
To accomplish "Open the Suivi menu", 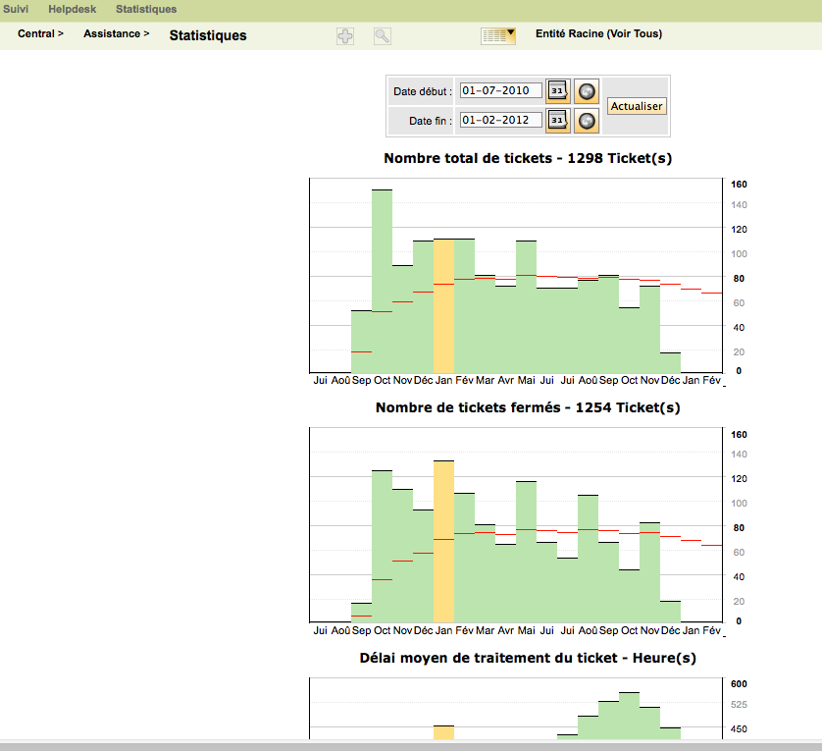I will coord(16,9).
